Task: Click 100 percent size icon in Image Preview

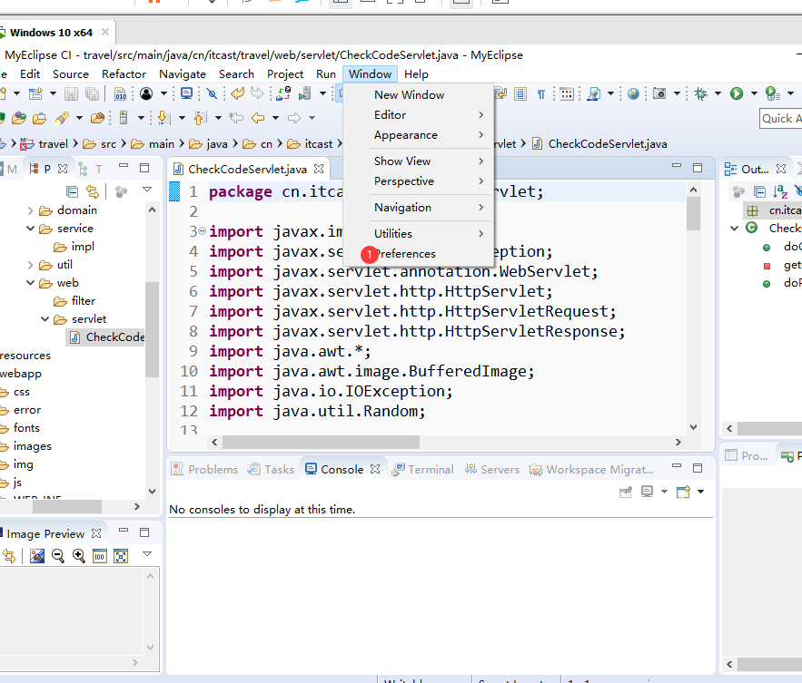Action: pos(100,556)
